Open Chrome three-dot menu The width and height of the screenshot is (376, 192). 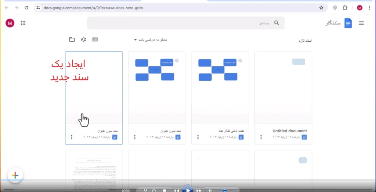click(369, 8)
